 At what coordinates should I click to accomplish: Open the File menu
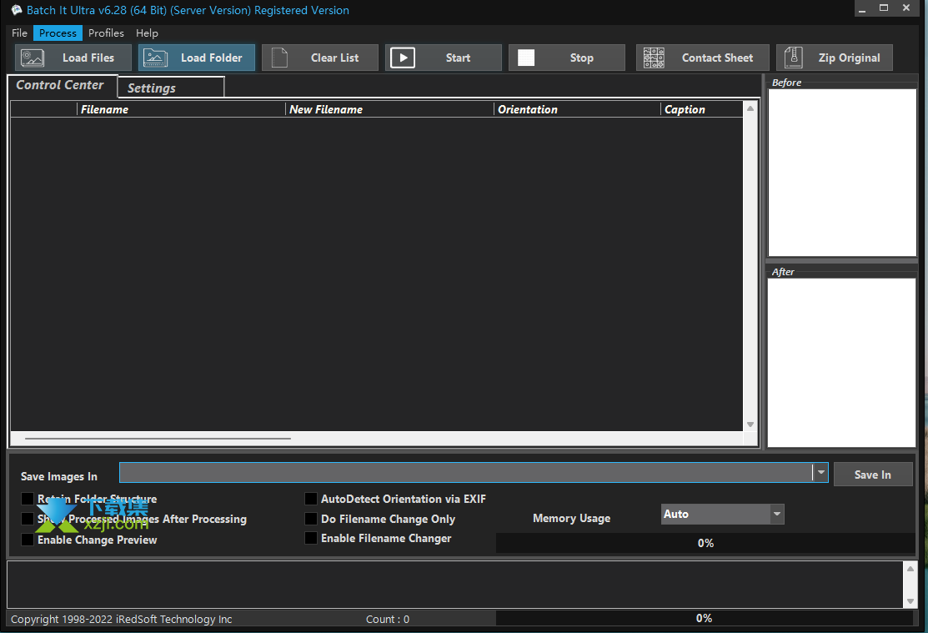click(19, 33)
